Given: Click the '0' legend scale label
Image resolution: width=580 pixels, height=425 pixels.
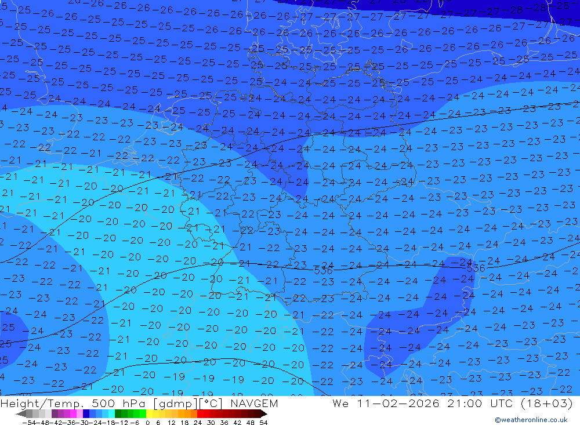Looking at the screenshot, I should (x=147, y=423).
